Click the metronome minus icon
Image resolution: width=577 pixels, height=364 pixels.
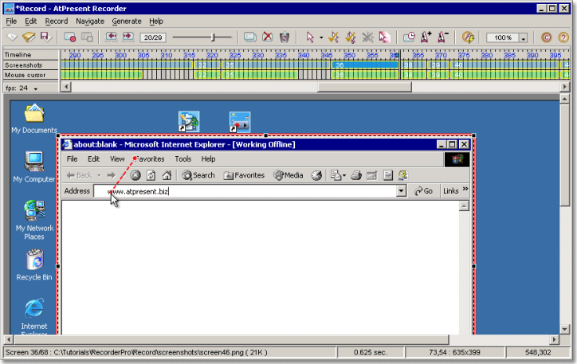pos(442,37)
